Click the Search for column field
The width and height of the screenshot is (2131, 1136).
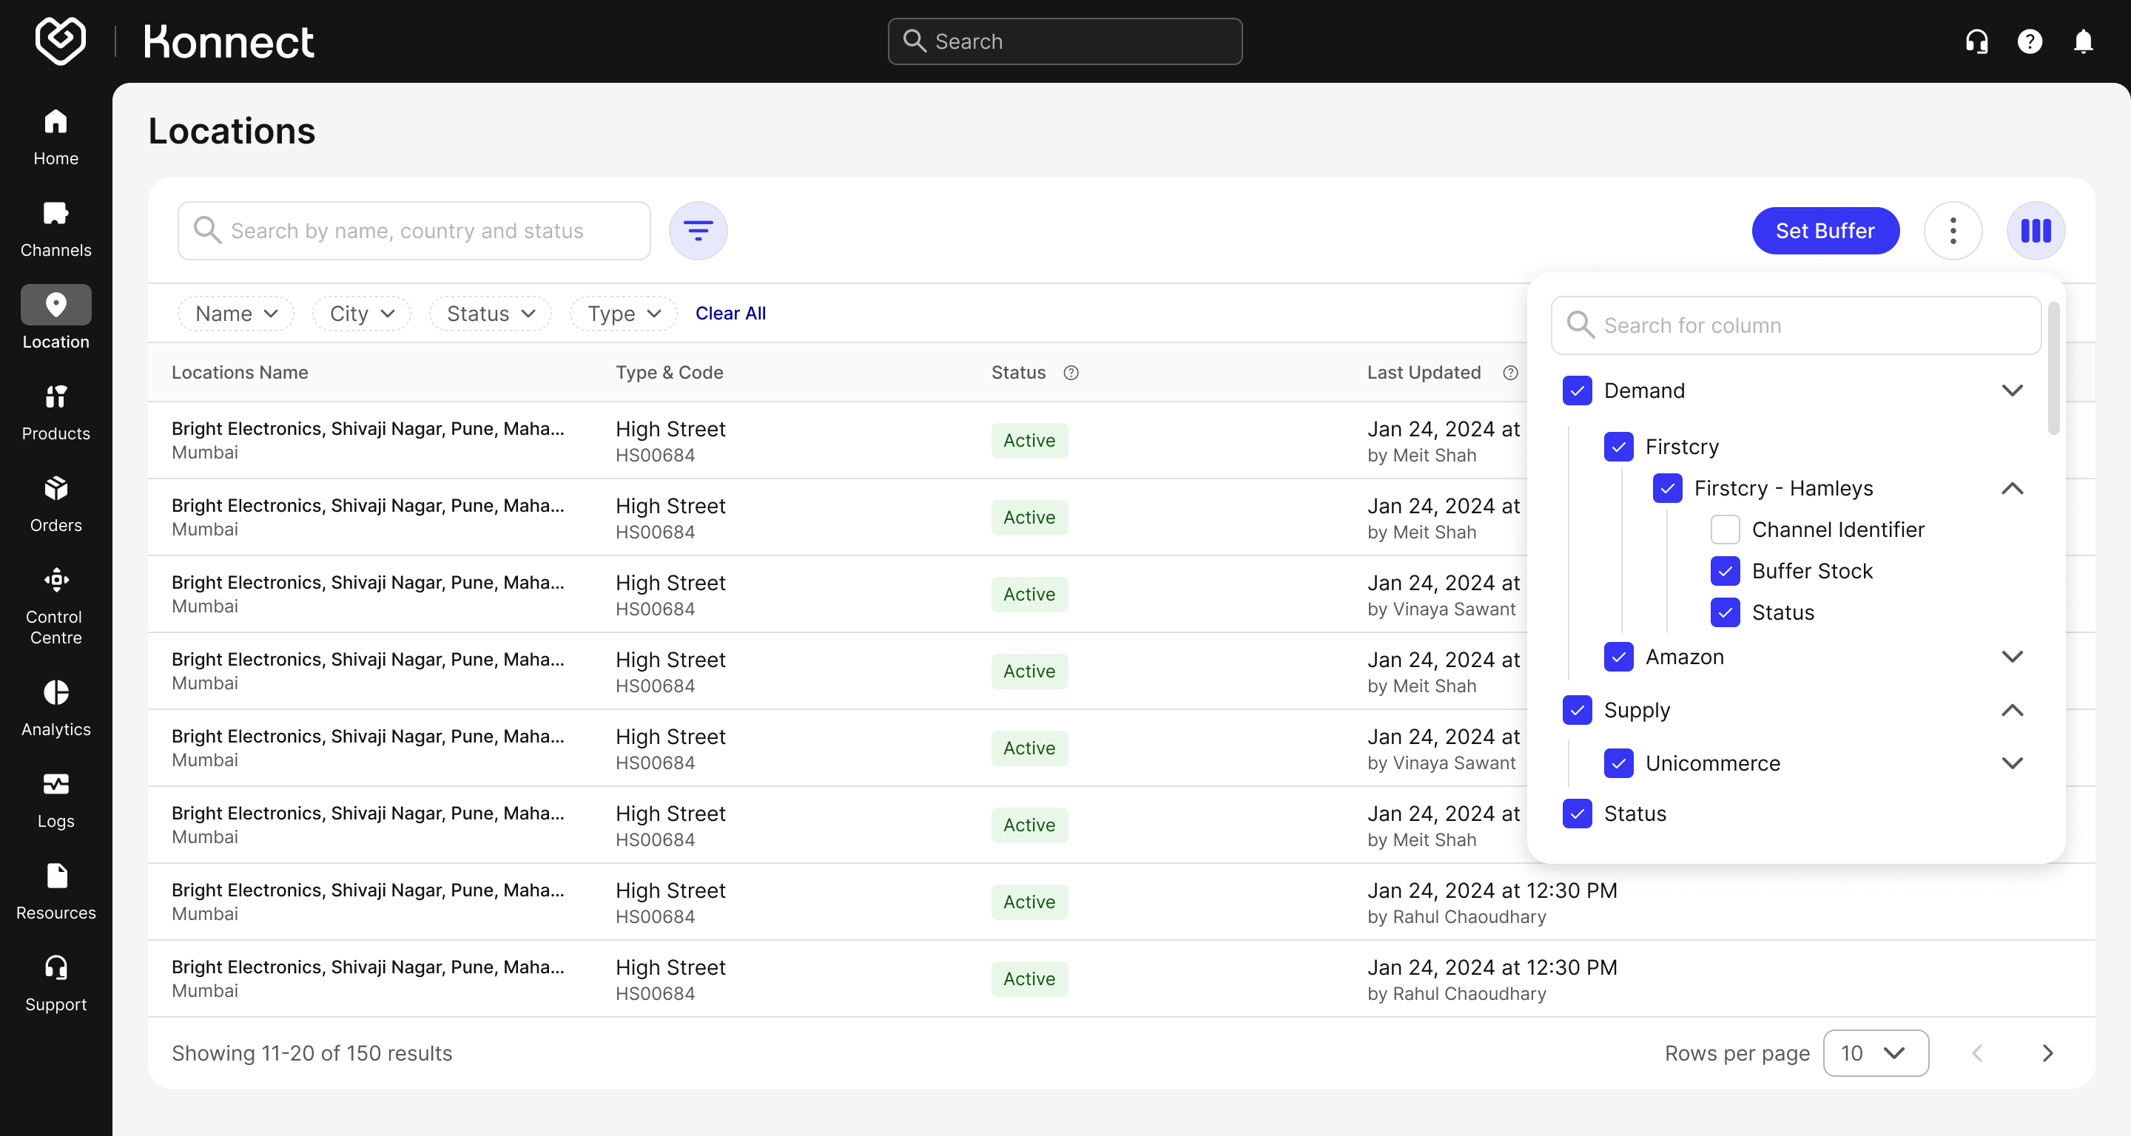pyautogui.click(x=1796, y=325)
